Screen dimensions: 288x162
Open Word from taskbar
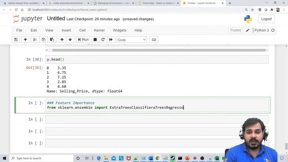(x=150, y=158)
